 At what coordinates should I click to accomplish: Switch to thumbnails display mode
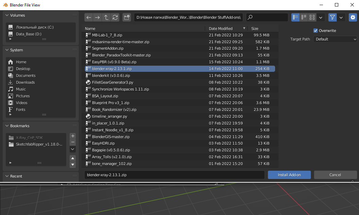click(312, 17)
